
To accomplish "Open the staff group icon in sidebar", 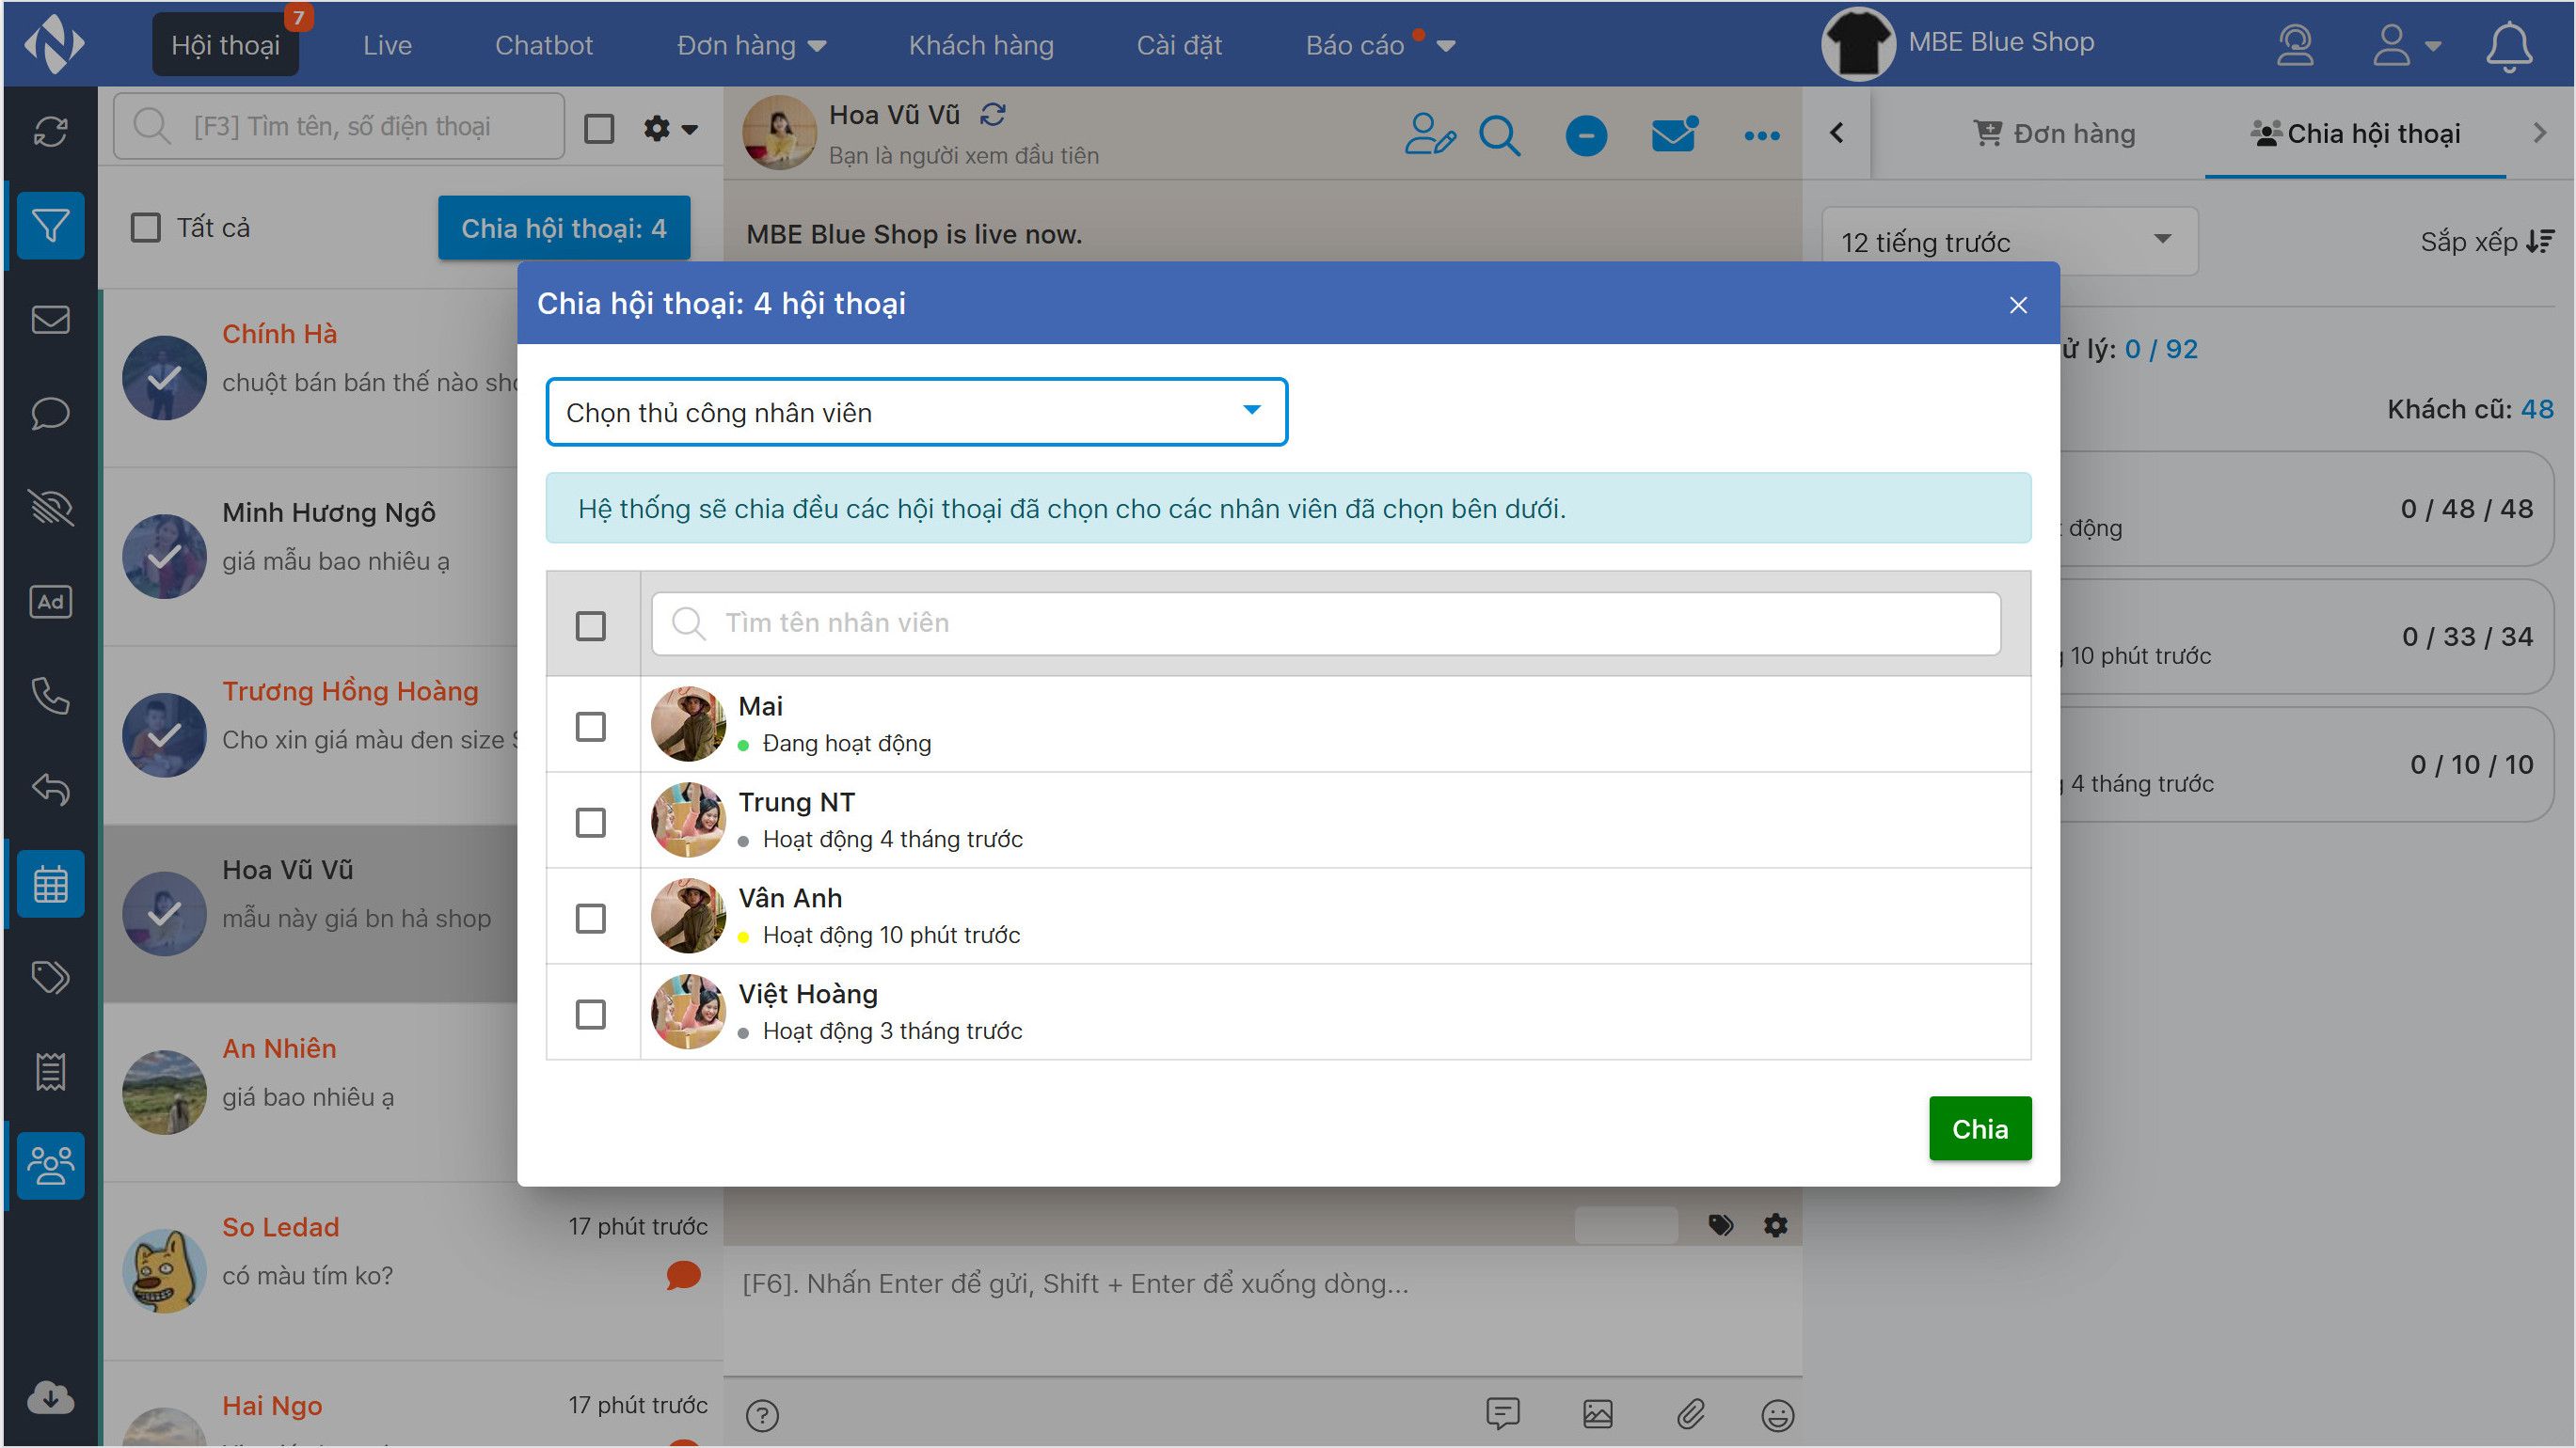I will click(x=51, y=1165).
